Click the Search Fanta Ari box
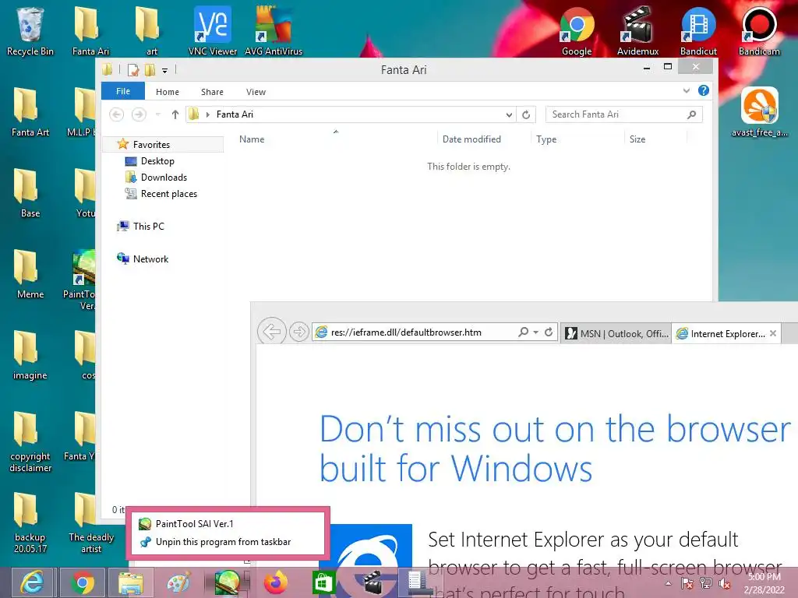Image resolution: width=798 pixels, height=598 pixels. point(624,114)
